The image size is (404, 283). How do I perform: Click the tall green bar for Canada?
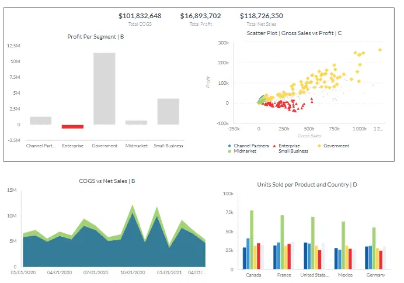pyautogui.click(x=252, y=240)
